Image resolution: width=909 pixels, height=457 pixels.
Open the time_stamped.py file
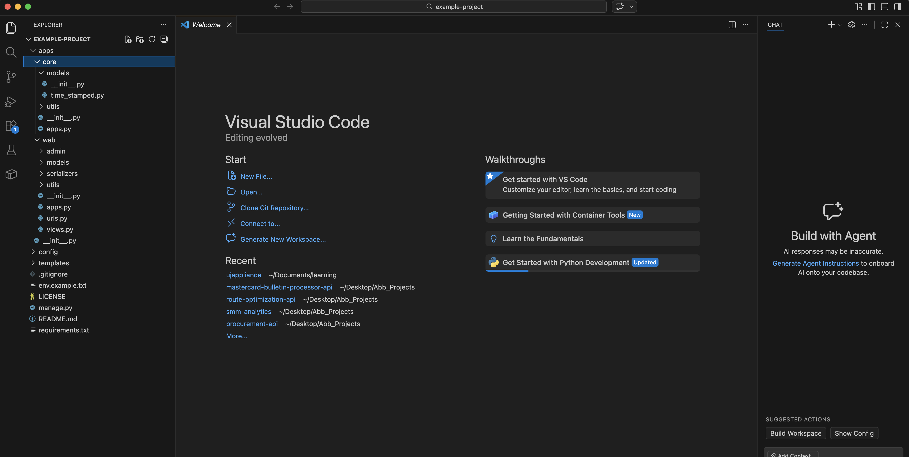tap(77, 95)
